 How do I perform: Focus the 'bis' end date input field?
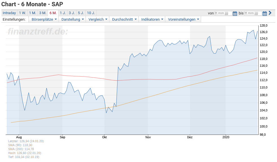coord(253,13)
